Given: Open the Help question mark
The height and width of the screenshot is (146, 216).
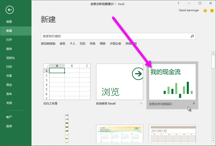Looking at the screenshot, I should pyautogui.click(x=179, y=3).
